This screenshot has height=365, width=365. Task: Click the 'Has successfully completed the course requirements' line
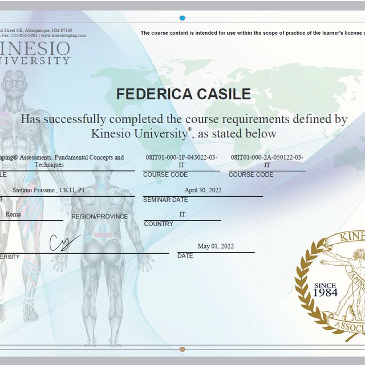coord(184,119)
